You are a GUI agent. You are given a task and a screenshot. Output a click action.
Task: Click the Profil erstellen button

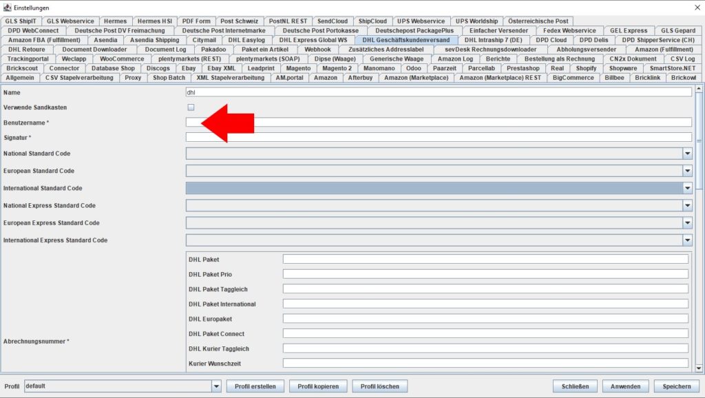tap(255, 386)
